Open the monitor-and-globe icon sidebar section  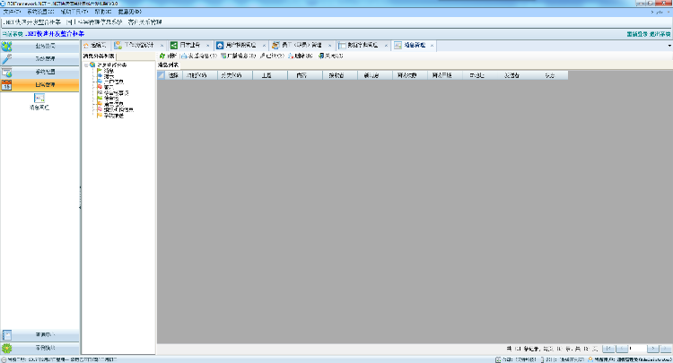pyautogui.click(x=39, y=72)
